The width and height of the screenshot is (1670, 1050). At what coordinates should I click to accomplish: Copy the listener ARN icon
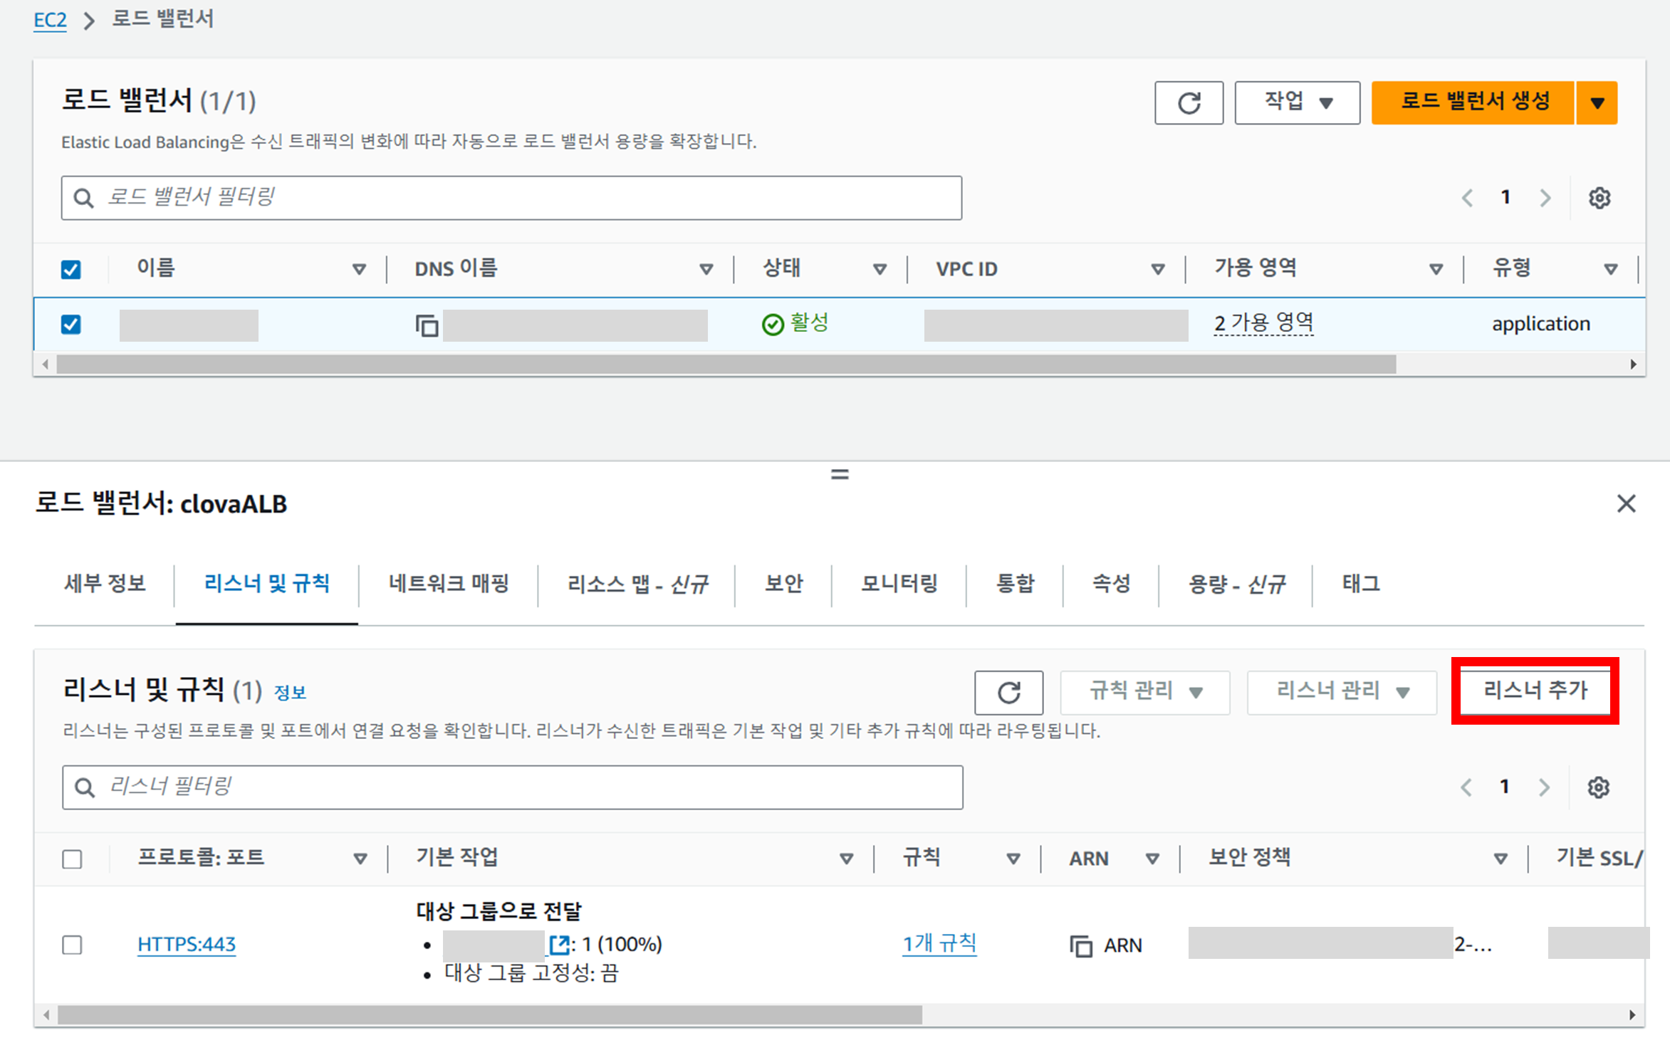[x=1080, y=945]
